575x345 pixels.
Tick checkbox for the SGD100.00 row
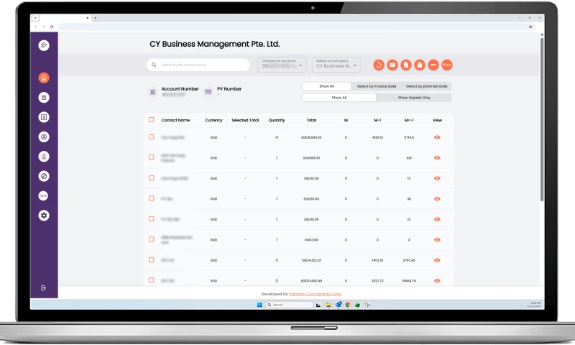tap(152, 157)
